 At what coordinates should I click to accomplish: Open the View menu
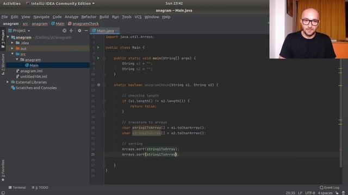click(x=26, y=17)
